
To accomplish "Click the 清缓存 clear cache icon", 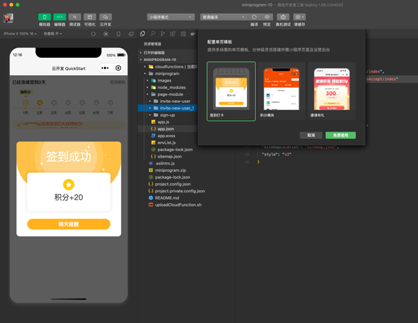I will pos(300,17).
